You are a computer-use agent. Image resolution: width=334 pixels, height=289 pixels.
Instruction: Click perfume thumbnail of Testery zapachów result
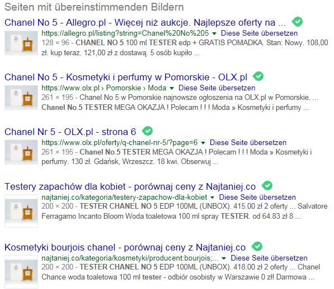click(21, 211)
